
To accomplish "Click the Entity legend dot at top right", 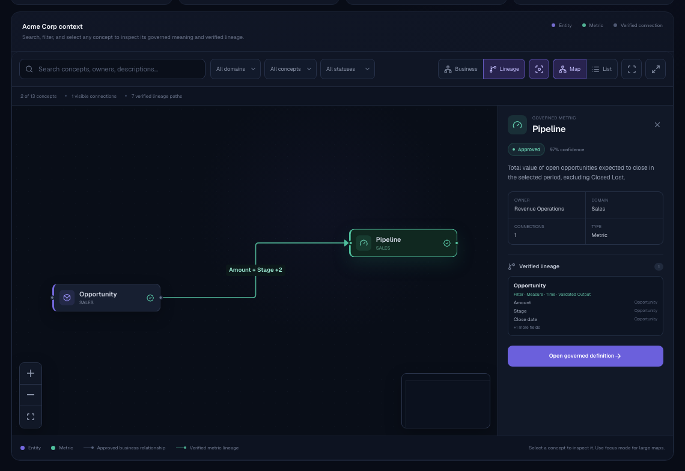I will click(x=553, y=25).
